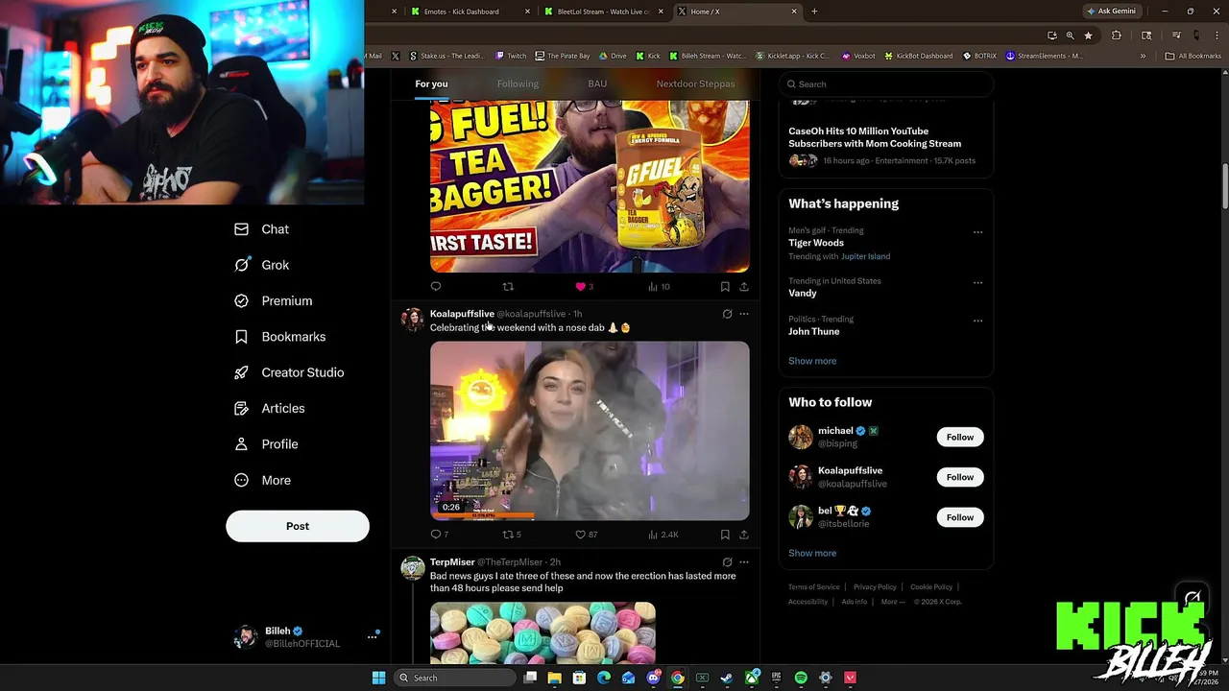
Task: Open account menu next to Billeh
Action: 373,637
